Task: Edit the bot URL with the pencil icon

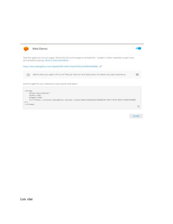Action: coord(101,66)
